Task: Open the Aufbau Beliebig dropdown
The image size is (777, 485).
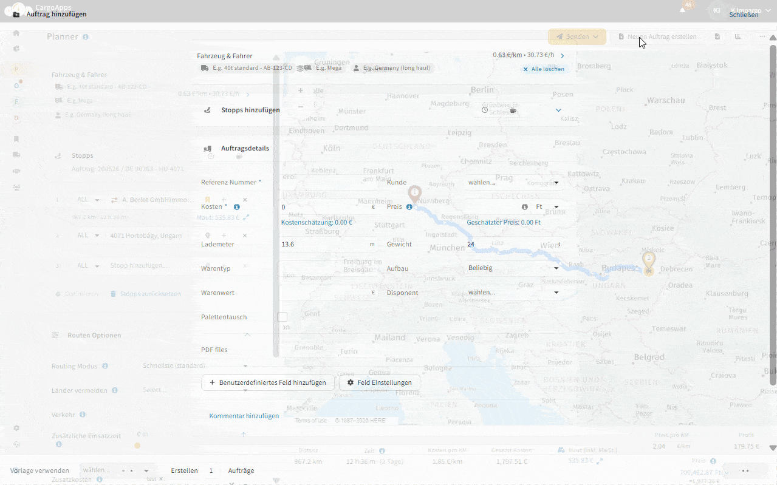Action: pyautogui.click(x=513, y=268)
